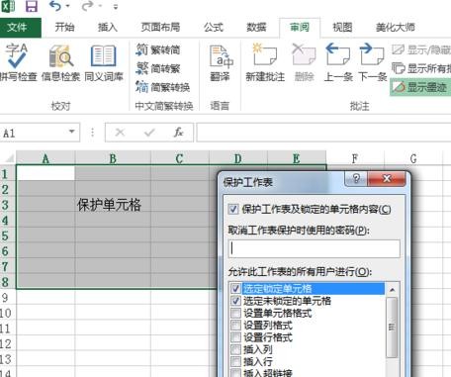The height and width of the screenshot is (377, 451).
Task: Enable 设置单元格格式 checkbox
Action: [x=235, y=313]
